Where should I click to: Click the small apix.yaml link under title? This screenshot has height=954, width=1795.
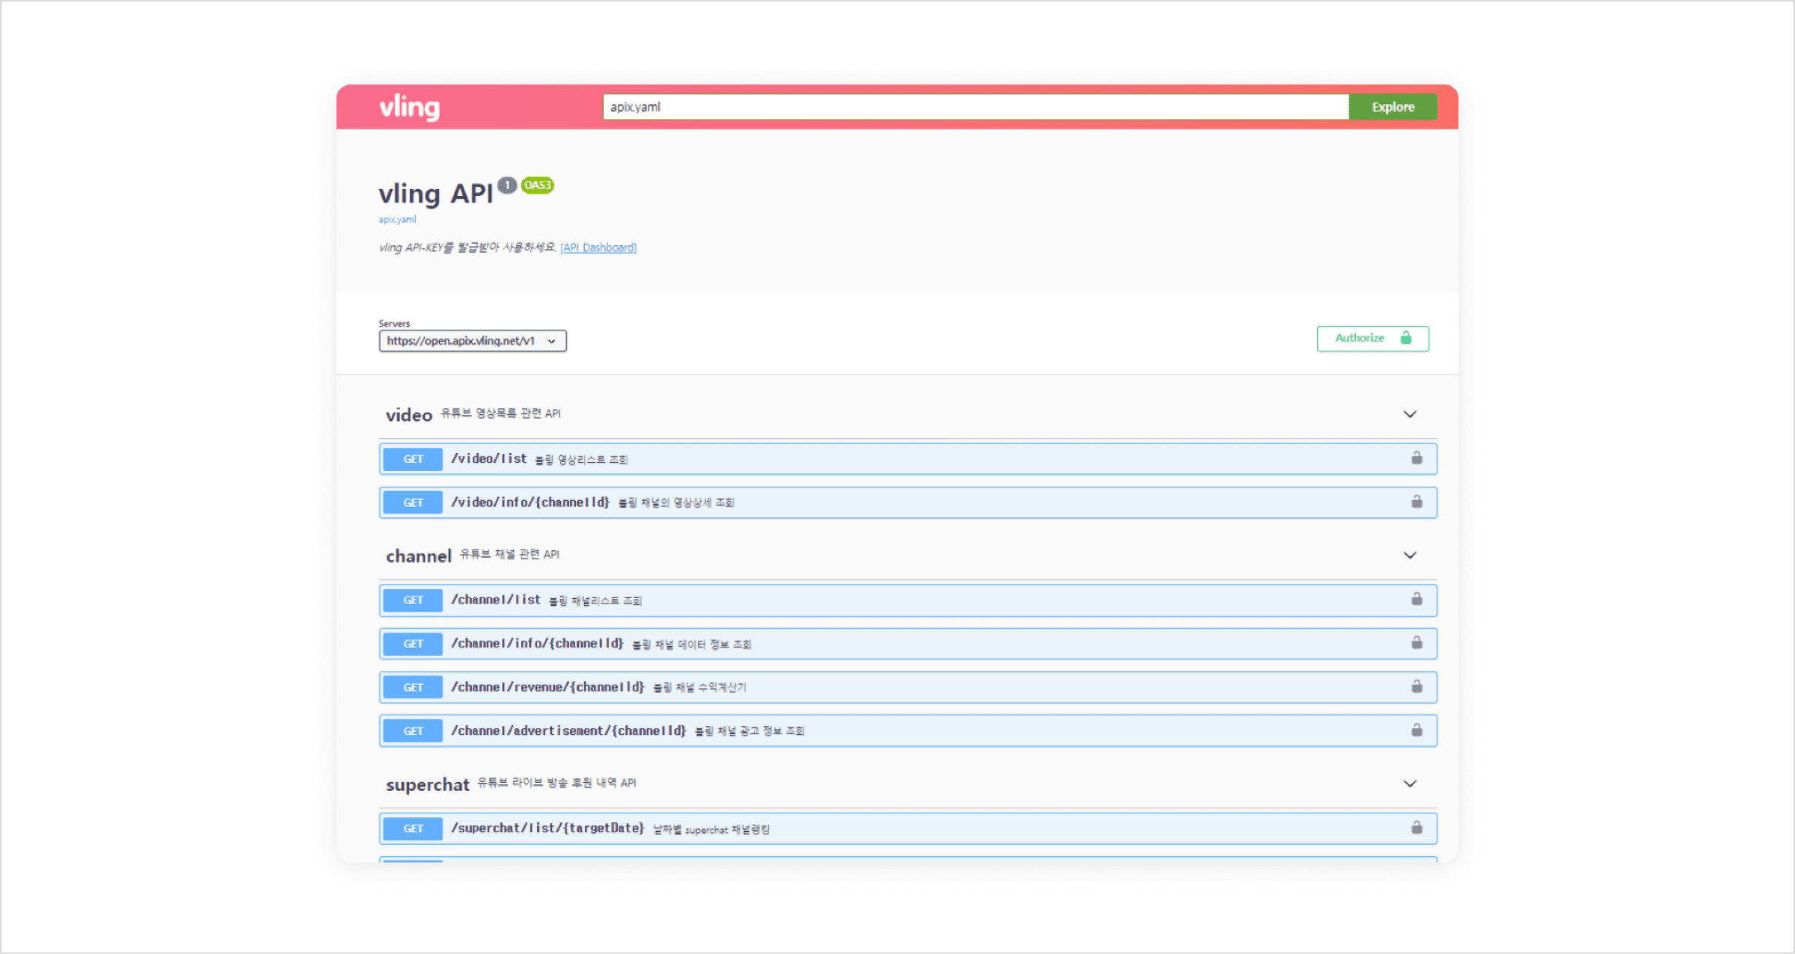pos(397,220)
